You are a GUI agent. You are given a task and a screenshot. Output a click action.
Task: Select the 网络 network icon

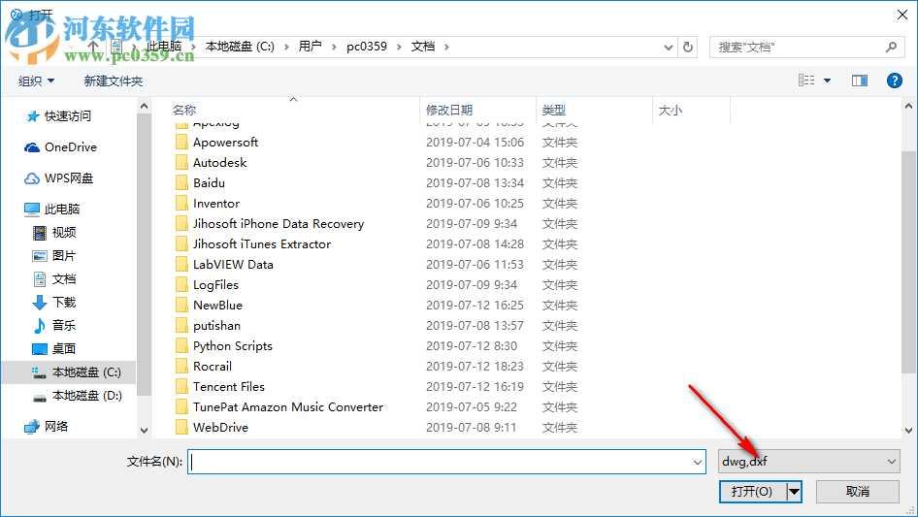[32, 427]
